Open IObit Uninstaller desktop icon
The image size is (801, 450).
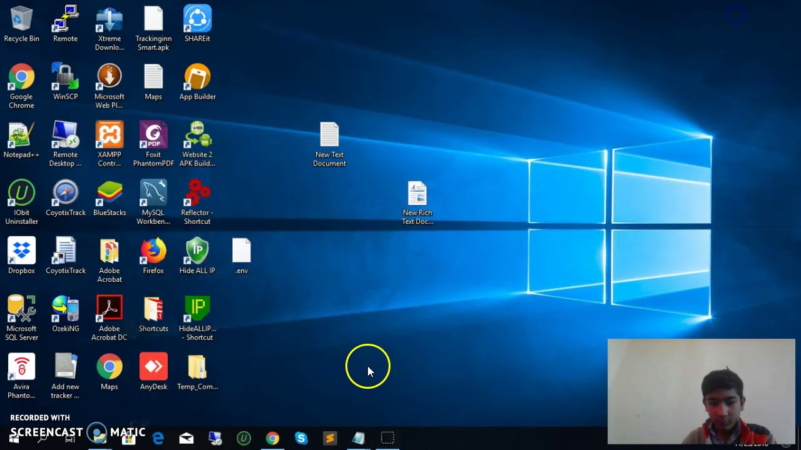click(x=21, y=202)
